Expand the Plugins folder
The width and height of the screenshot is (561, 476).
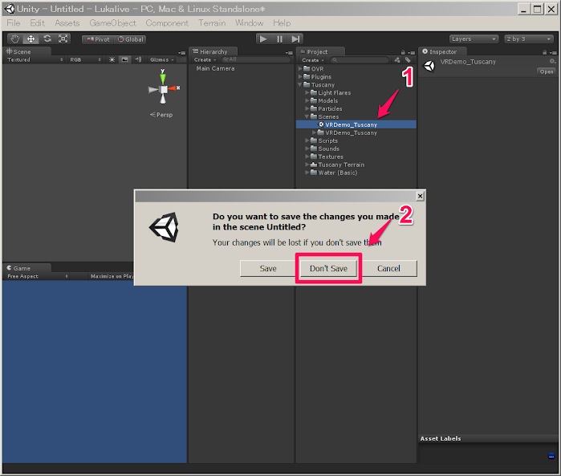(x=300, y=76)
